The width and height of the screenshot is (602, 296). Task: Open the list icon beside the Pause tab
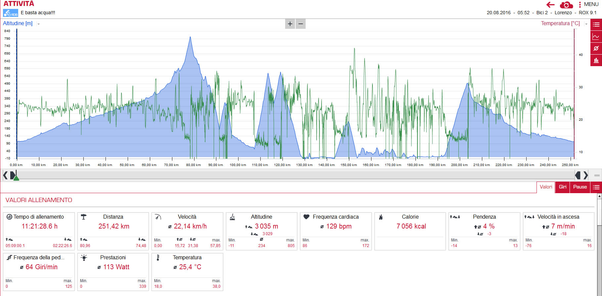(596, 187)
